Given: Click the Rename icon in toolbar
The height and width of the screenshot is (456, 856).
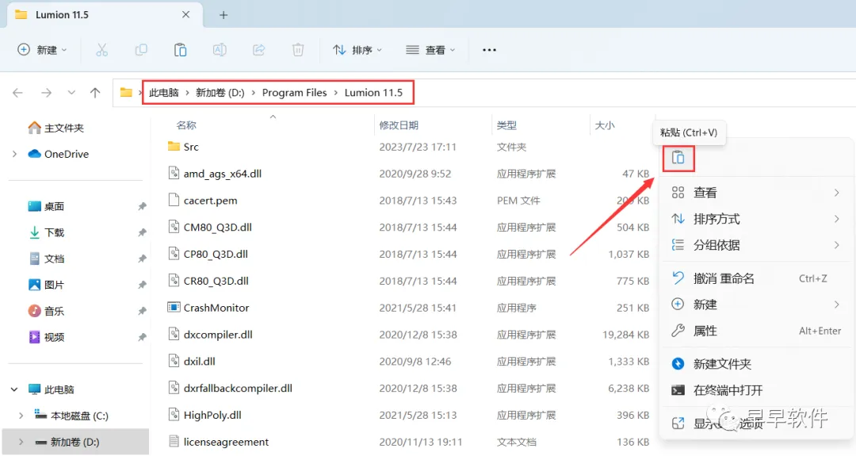Looking at the screenshot, I should 220,50.
